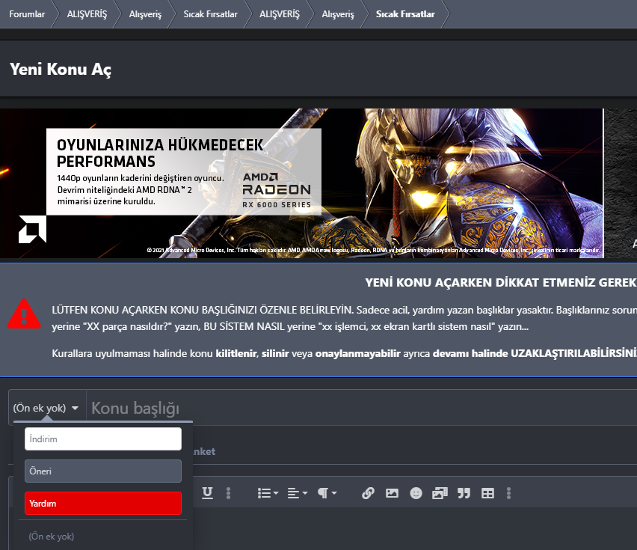
Task: Open the bold Sıcak Fırsatlar breadcrumb
Action: (405, 14)
